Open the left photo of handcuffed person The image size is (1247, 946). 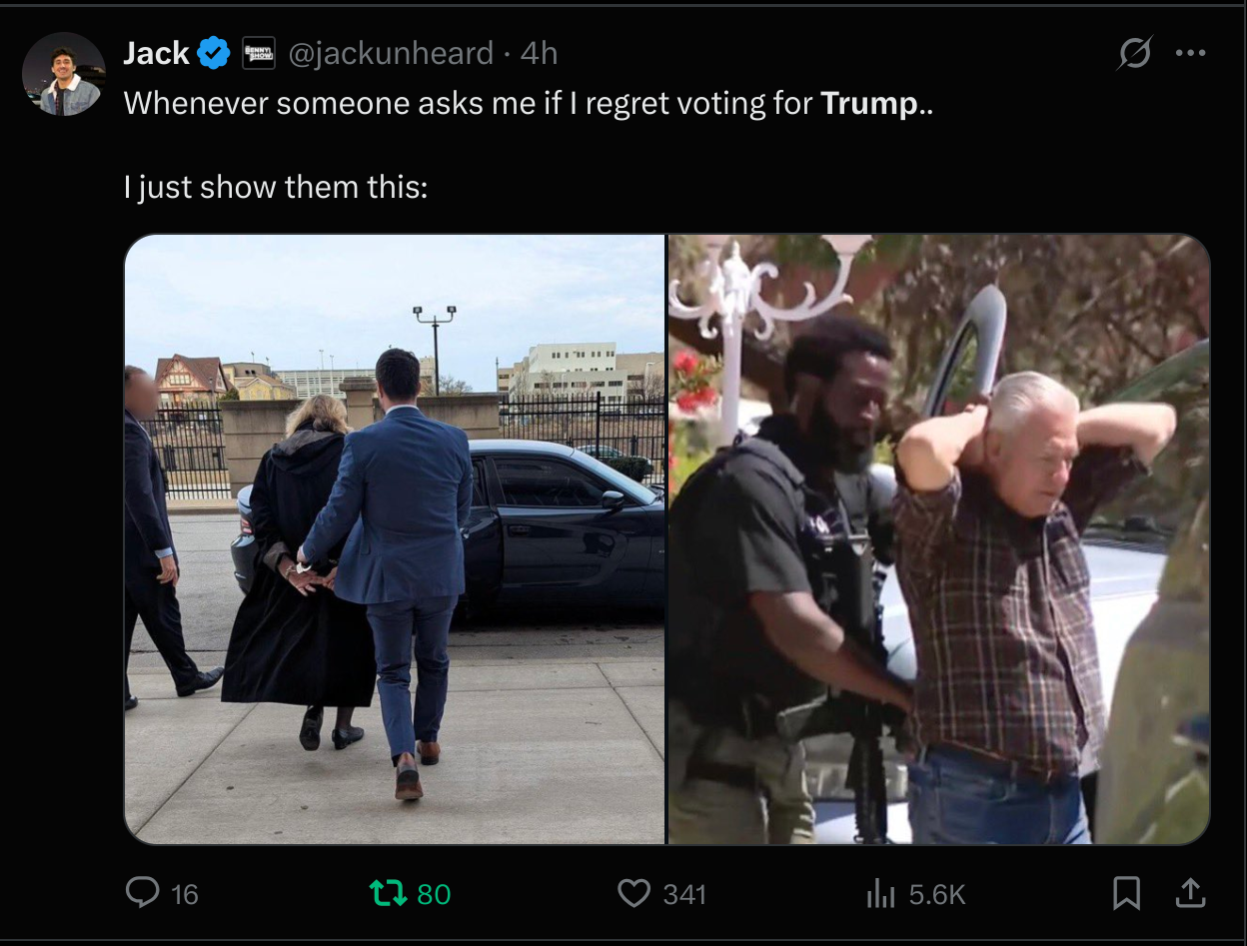[x=395, y=539]
